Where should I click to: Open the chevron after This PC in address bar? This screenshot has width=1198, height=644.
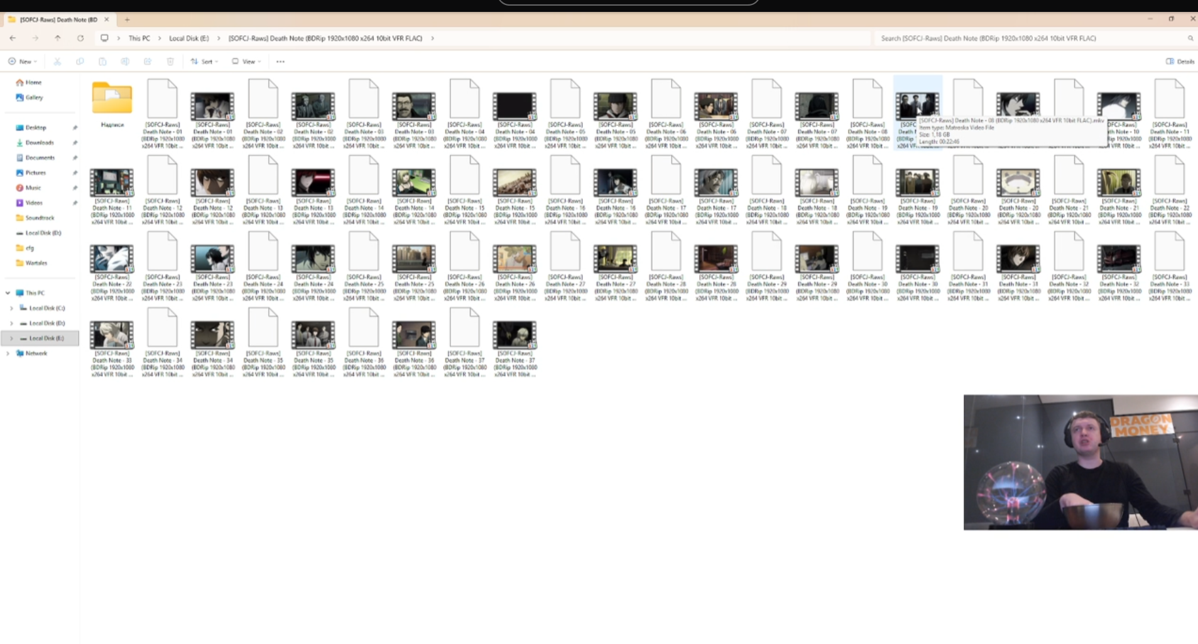pos(160,38)
